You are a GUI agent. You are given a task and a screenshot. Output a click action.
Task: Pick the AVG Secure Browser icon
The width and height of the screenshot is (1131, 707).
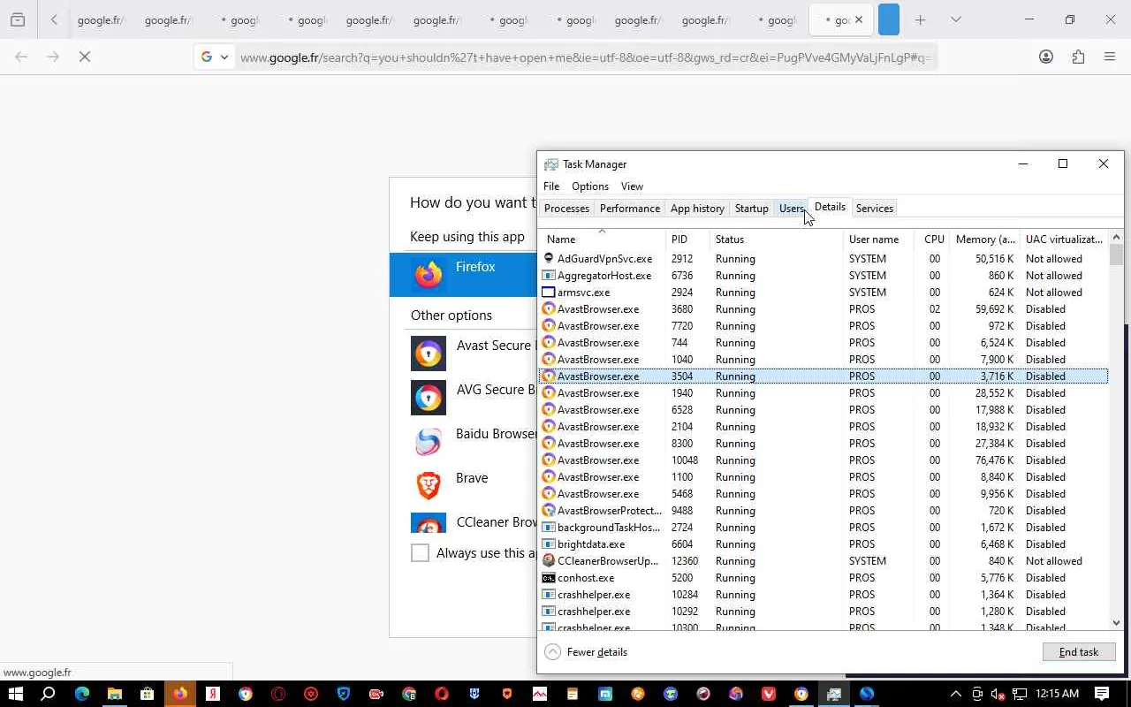point(429,398)
